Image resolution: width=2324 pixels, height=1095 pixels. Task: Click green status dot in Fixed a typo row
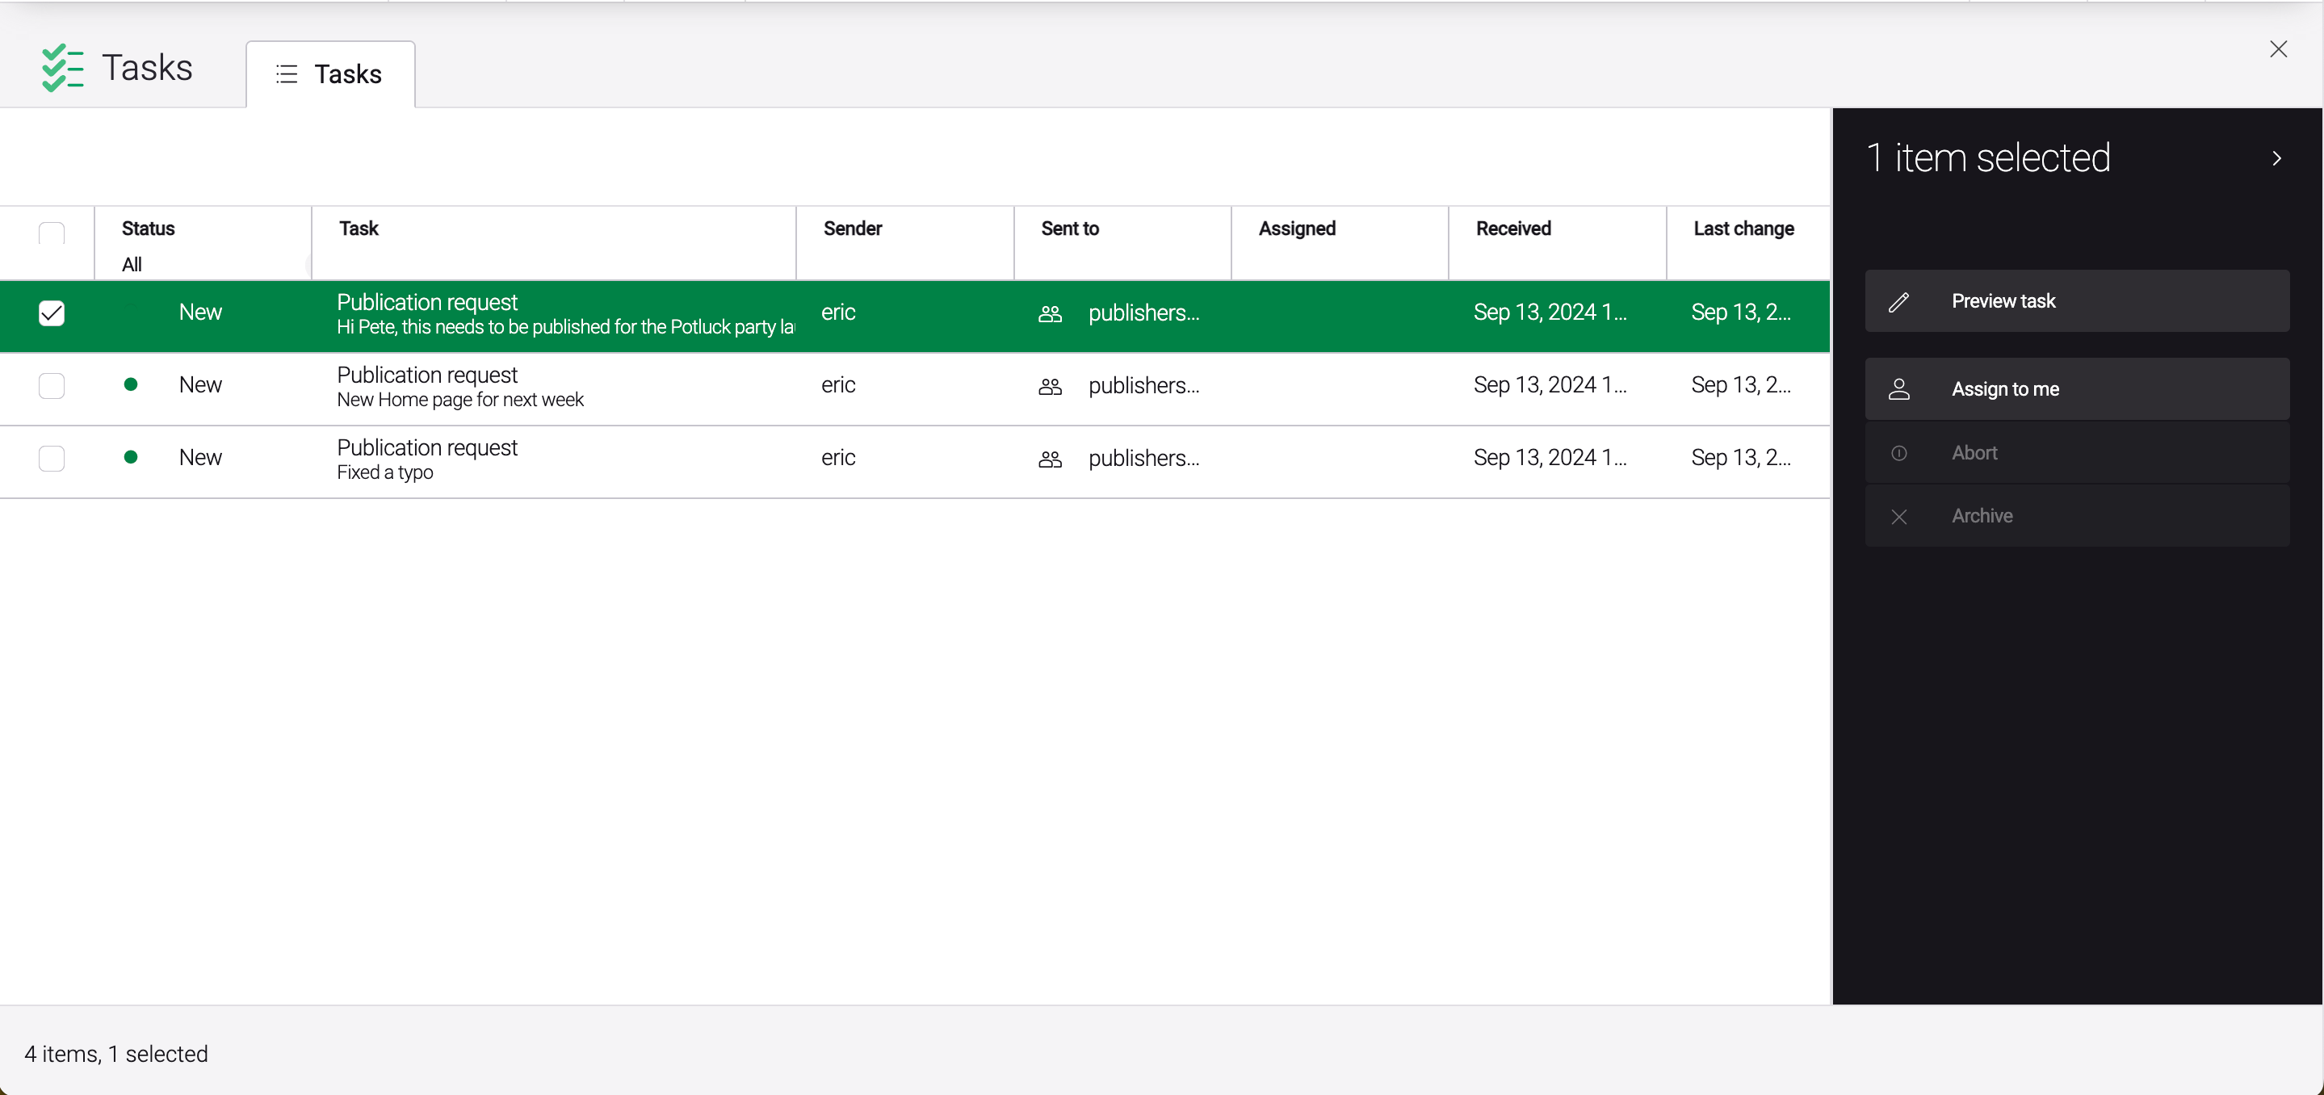pos(131,457)
